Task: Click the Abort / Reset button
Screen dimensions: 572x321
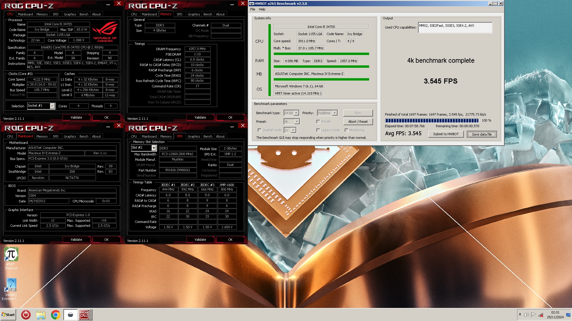Action: click(x=358, y=122)
